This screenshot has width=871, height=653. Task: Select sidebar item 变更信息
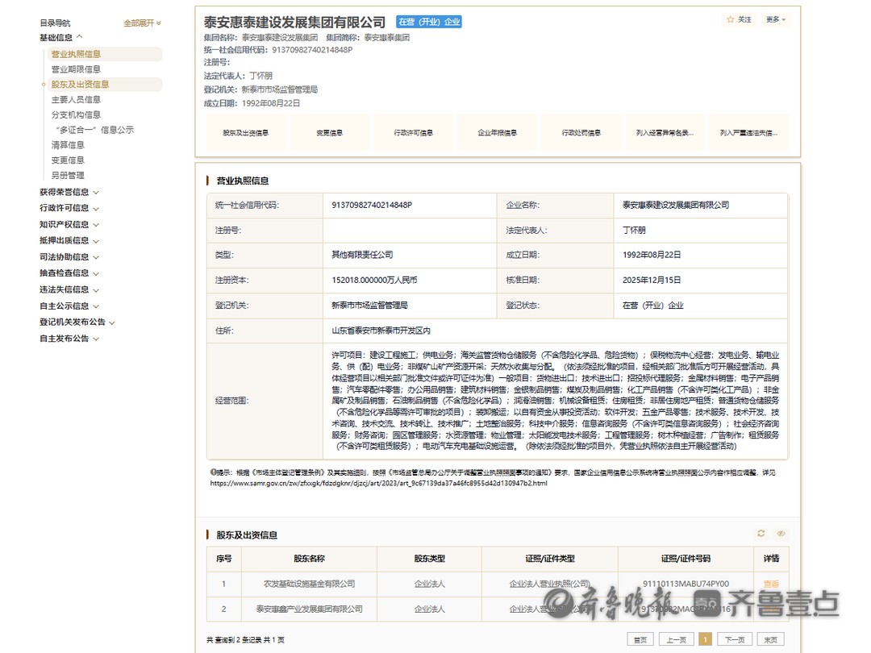click(x=68, y=160)
